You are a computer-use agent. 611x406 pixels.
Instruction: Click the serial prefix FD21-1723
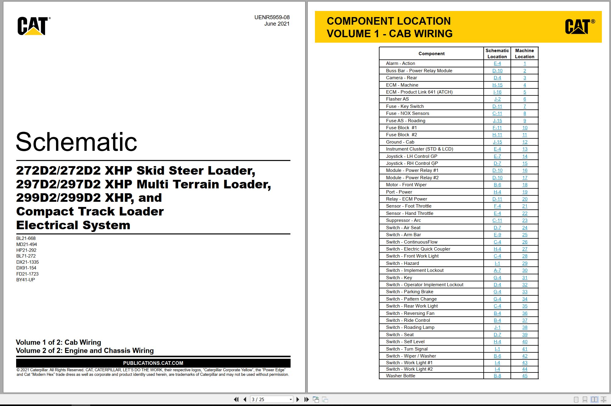(x=27, y=274)
